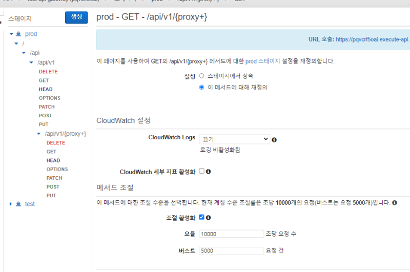Click info icon after throttling description text

tap(394, 203)
